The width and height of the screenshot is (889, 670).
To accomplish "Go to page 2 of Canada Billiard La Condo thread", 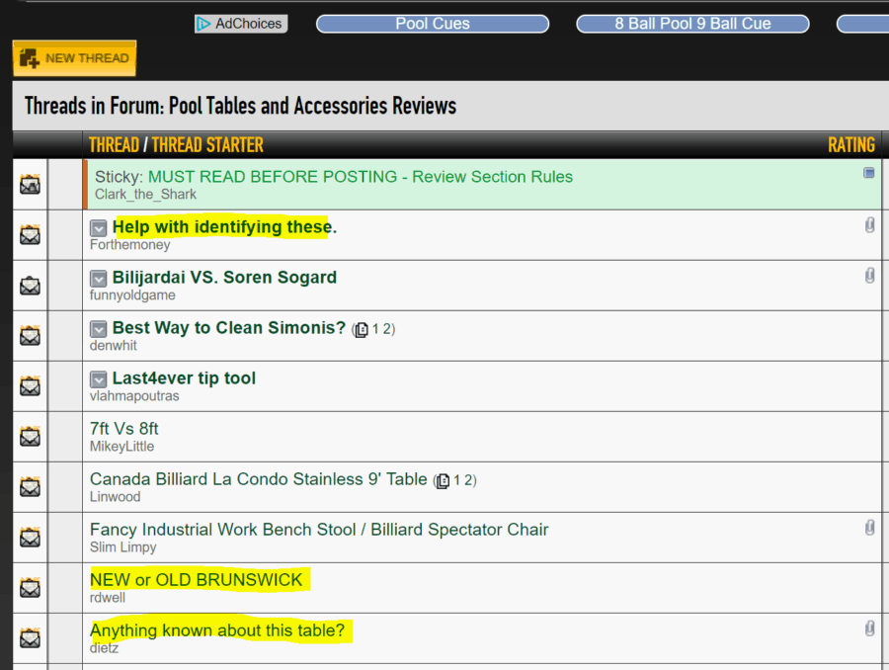I will pos(469,480).
